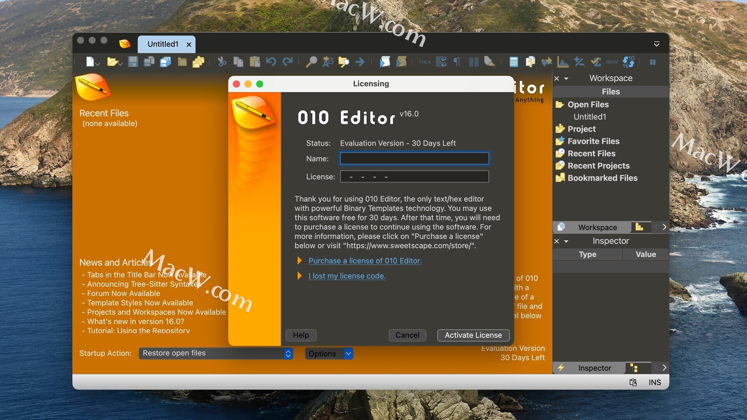Screen dimensions: 747x420
Task: Click the New File toolbar icon
Action: coord(90,62)
